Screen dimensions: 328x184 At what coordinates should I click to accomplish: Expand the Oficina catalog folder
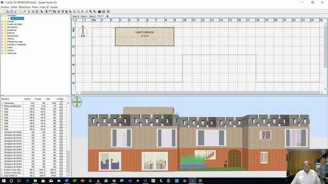pos(2,39)
